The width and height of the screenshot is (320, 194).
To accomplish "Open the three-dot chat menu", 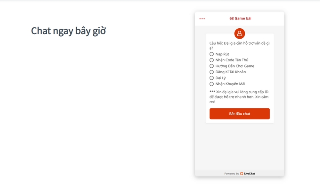I will coord(202,19).
